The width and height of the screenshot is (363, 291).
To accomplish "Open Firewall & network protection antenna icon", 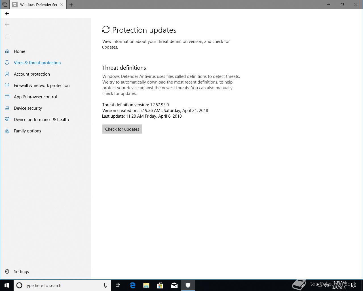I will tap(7, 86).
